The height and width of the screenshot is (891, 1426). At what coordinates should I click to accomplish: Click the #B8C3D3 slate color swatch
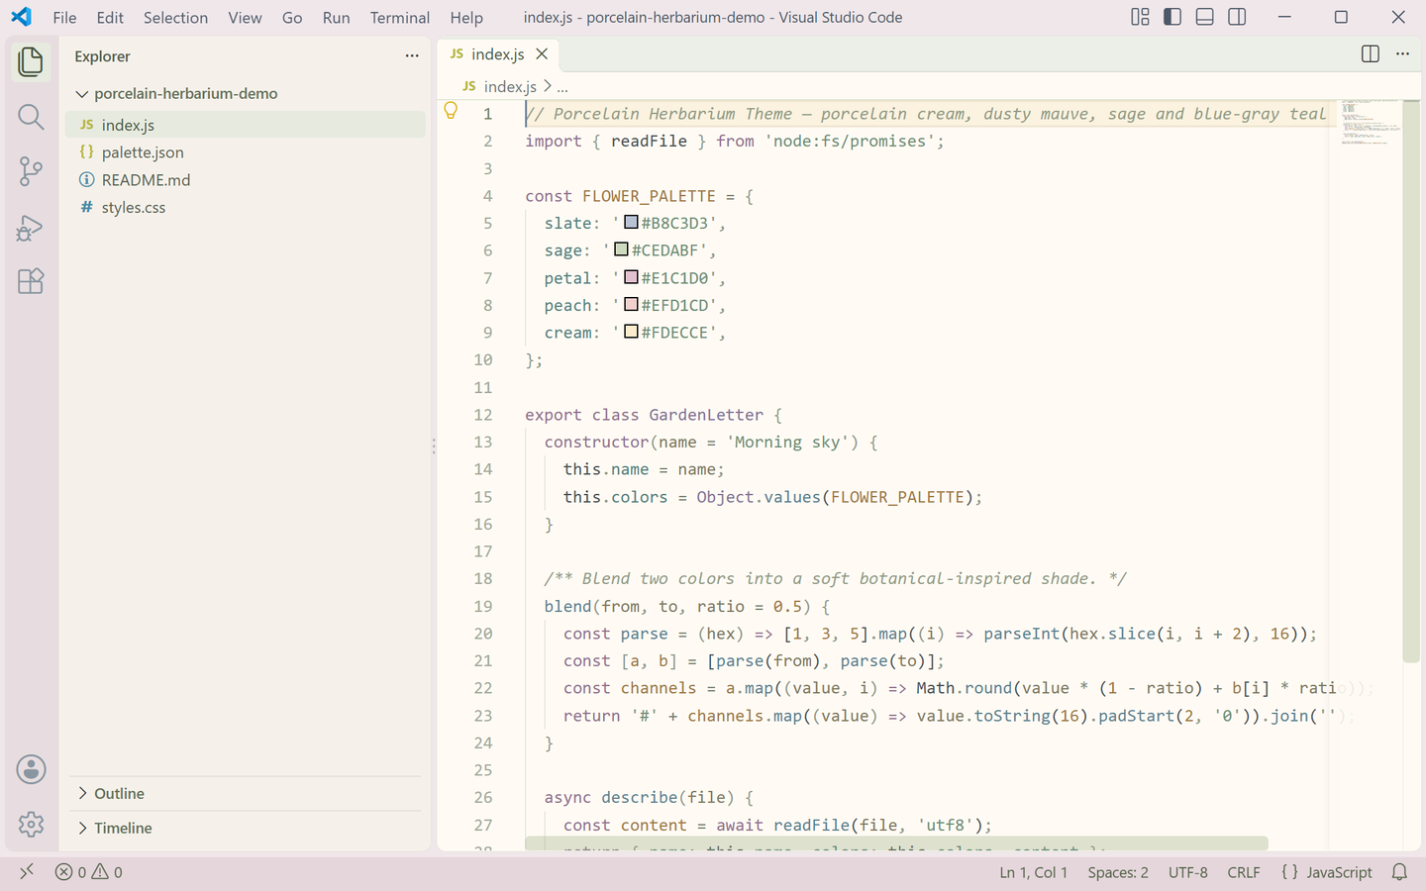pyautogui.click(x=631, y=223)
